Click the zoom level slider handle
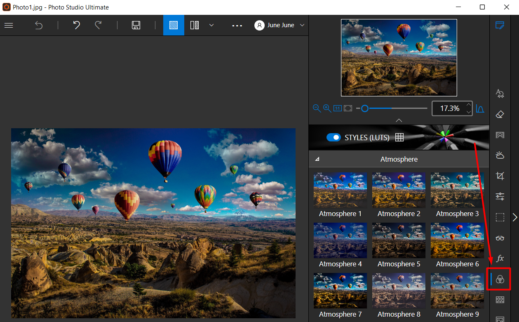 coord(364,108)
